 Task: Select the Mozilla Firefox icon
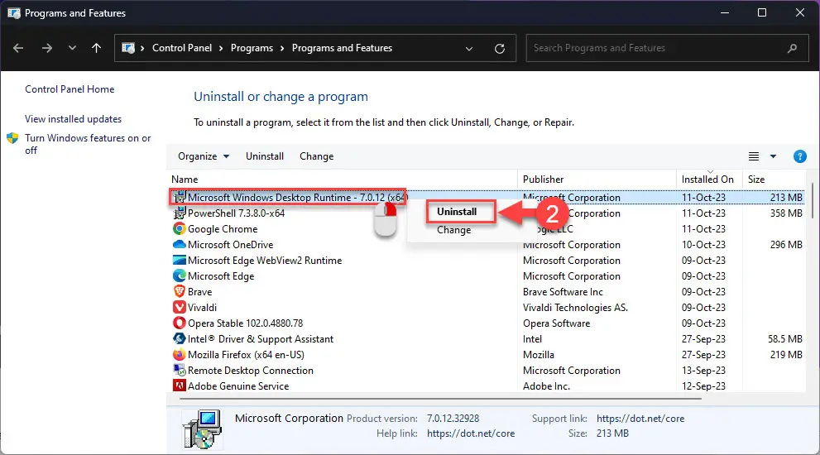[x=180, y=354]
